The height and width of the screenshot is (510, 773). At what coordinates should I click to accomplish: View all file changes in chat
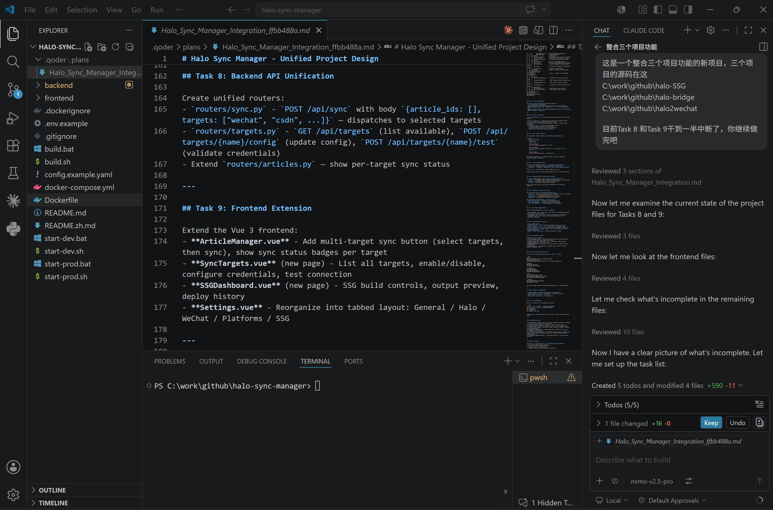[x=759, y=423]
